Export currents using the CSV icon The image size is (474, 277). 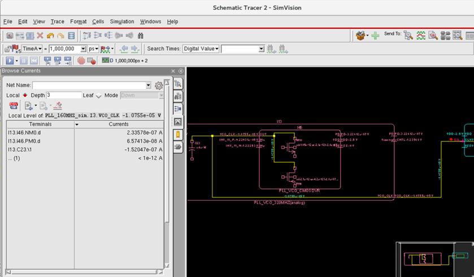tap(14, 106)
